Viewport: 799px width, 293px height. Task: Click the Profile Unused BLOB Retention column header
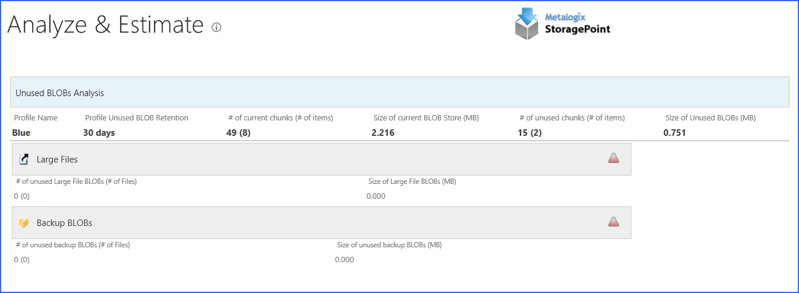pyautogui.click(x=137, y=118)
